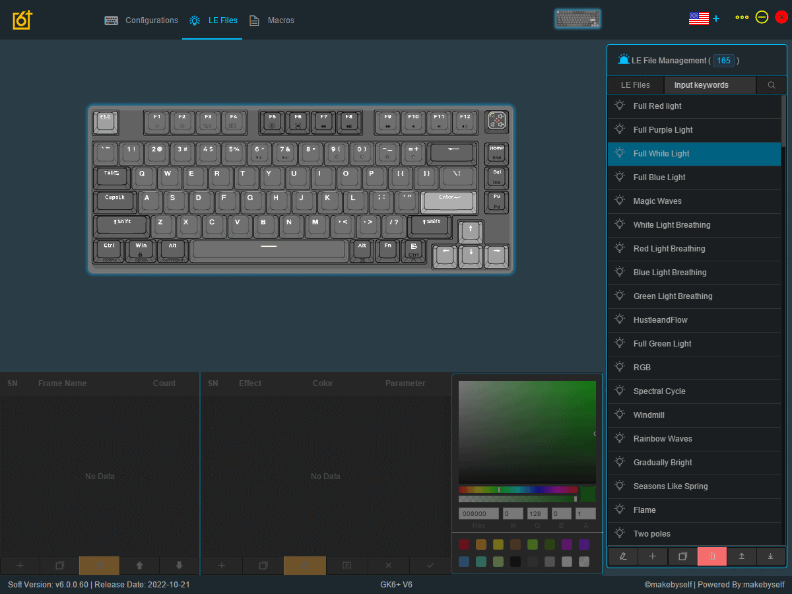Image resolution: width=792 pixels, height=594 pixels.
Task: Click the Hex color input field
Action: coord(478,513)
